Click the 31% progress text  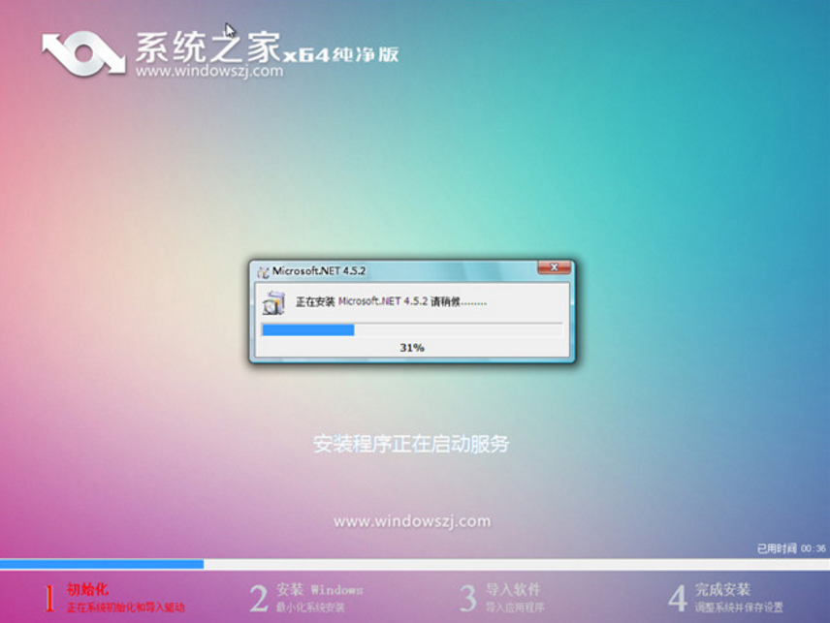(x=412, y=348)
